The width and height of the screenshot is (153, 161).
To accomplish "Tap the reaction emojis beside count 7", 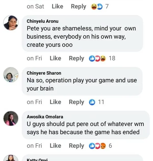I will coord(97,7).
